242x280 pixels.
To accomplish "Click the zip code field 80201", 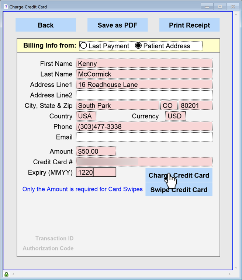I will (x=195, y=106).
